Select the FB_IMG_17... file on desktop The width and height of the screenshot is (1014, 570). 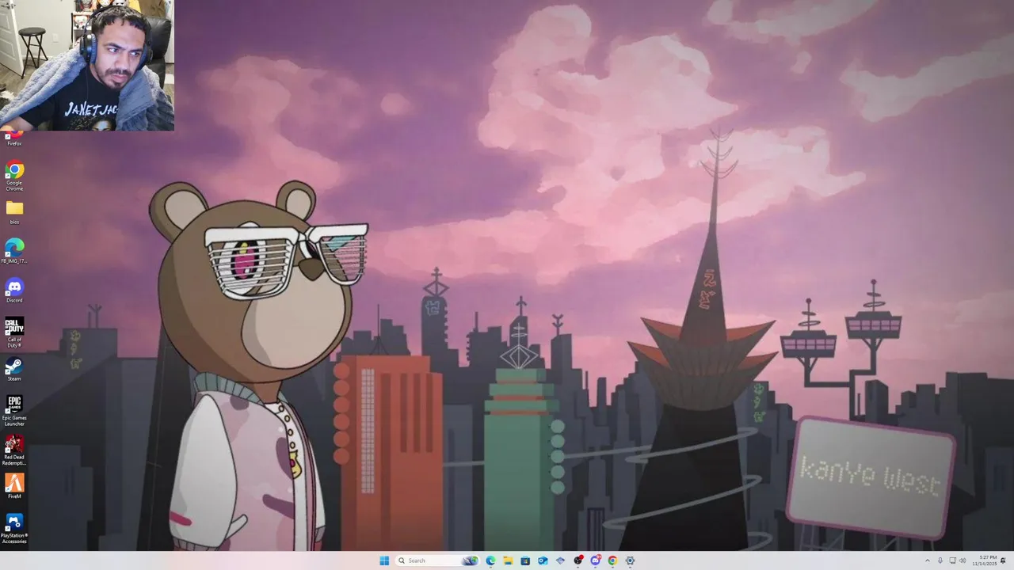pyautogui.click(x=14, y=251)
